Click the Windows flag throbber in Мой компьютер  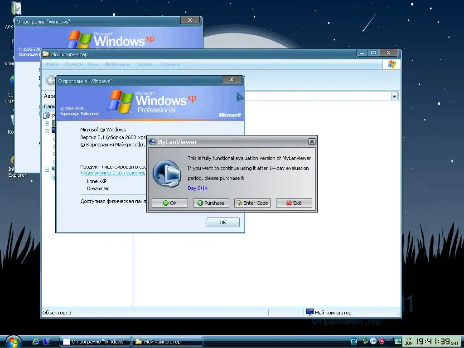coord(391,64)
